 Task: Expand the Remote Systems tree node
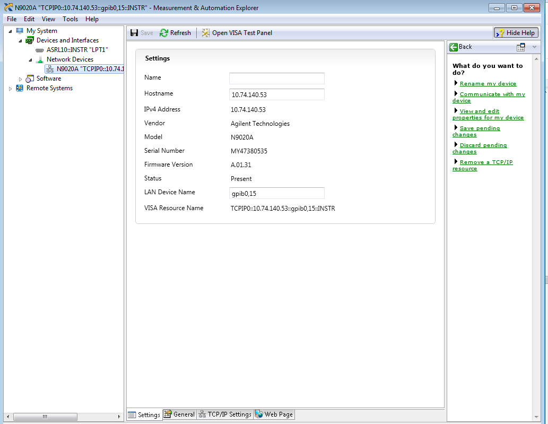10,89
